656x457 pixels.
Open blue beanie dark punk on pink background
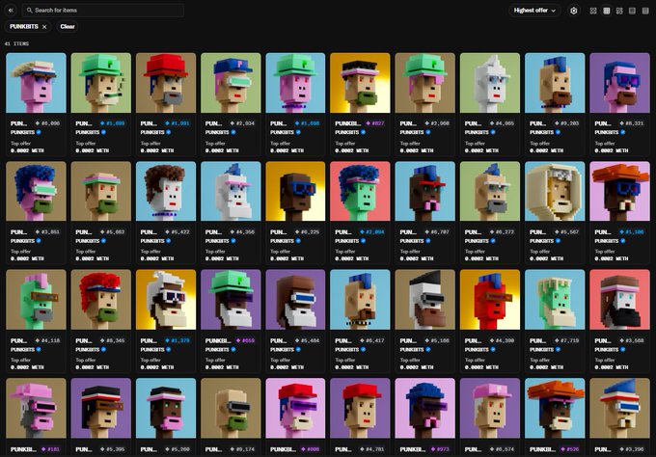point(425,408)
